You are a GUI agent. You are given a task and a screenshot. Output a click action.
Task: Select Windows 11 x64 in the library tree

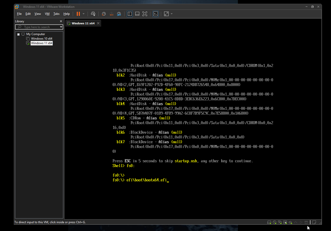pyautogui.click(x=41, y=43)
